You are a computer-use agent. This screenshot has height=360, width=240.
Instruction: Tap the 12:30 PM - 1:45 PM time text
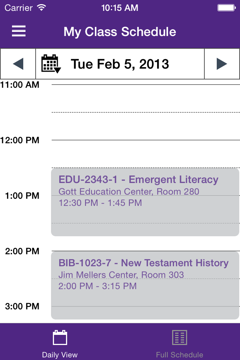[100, 203]
